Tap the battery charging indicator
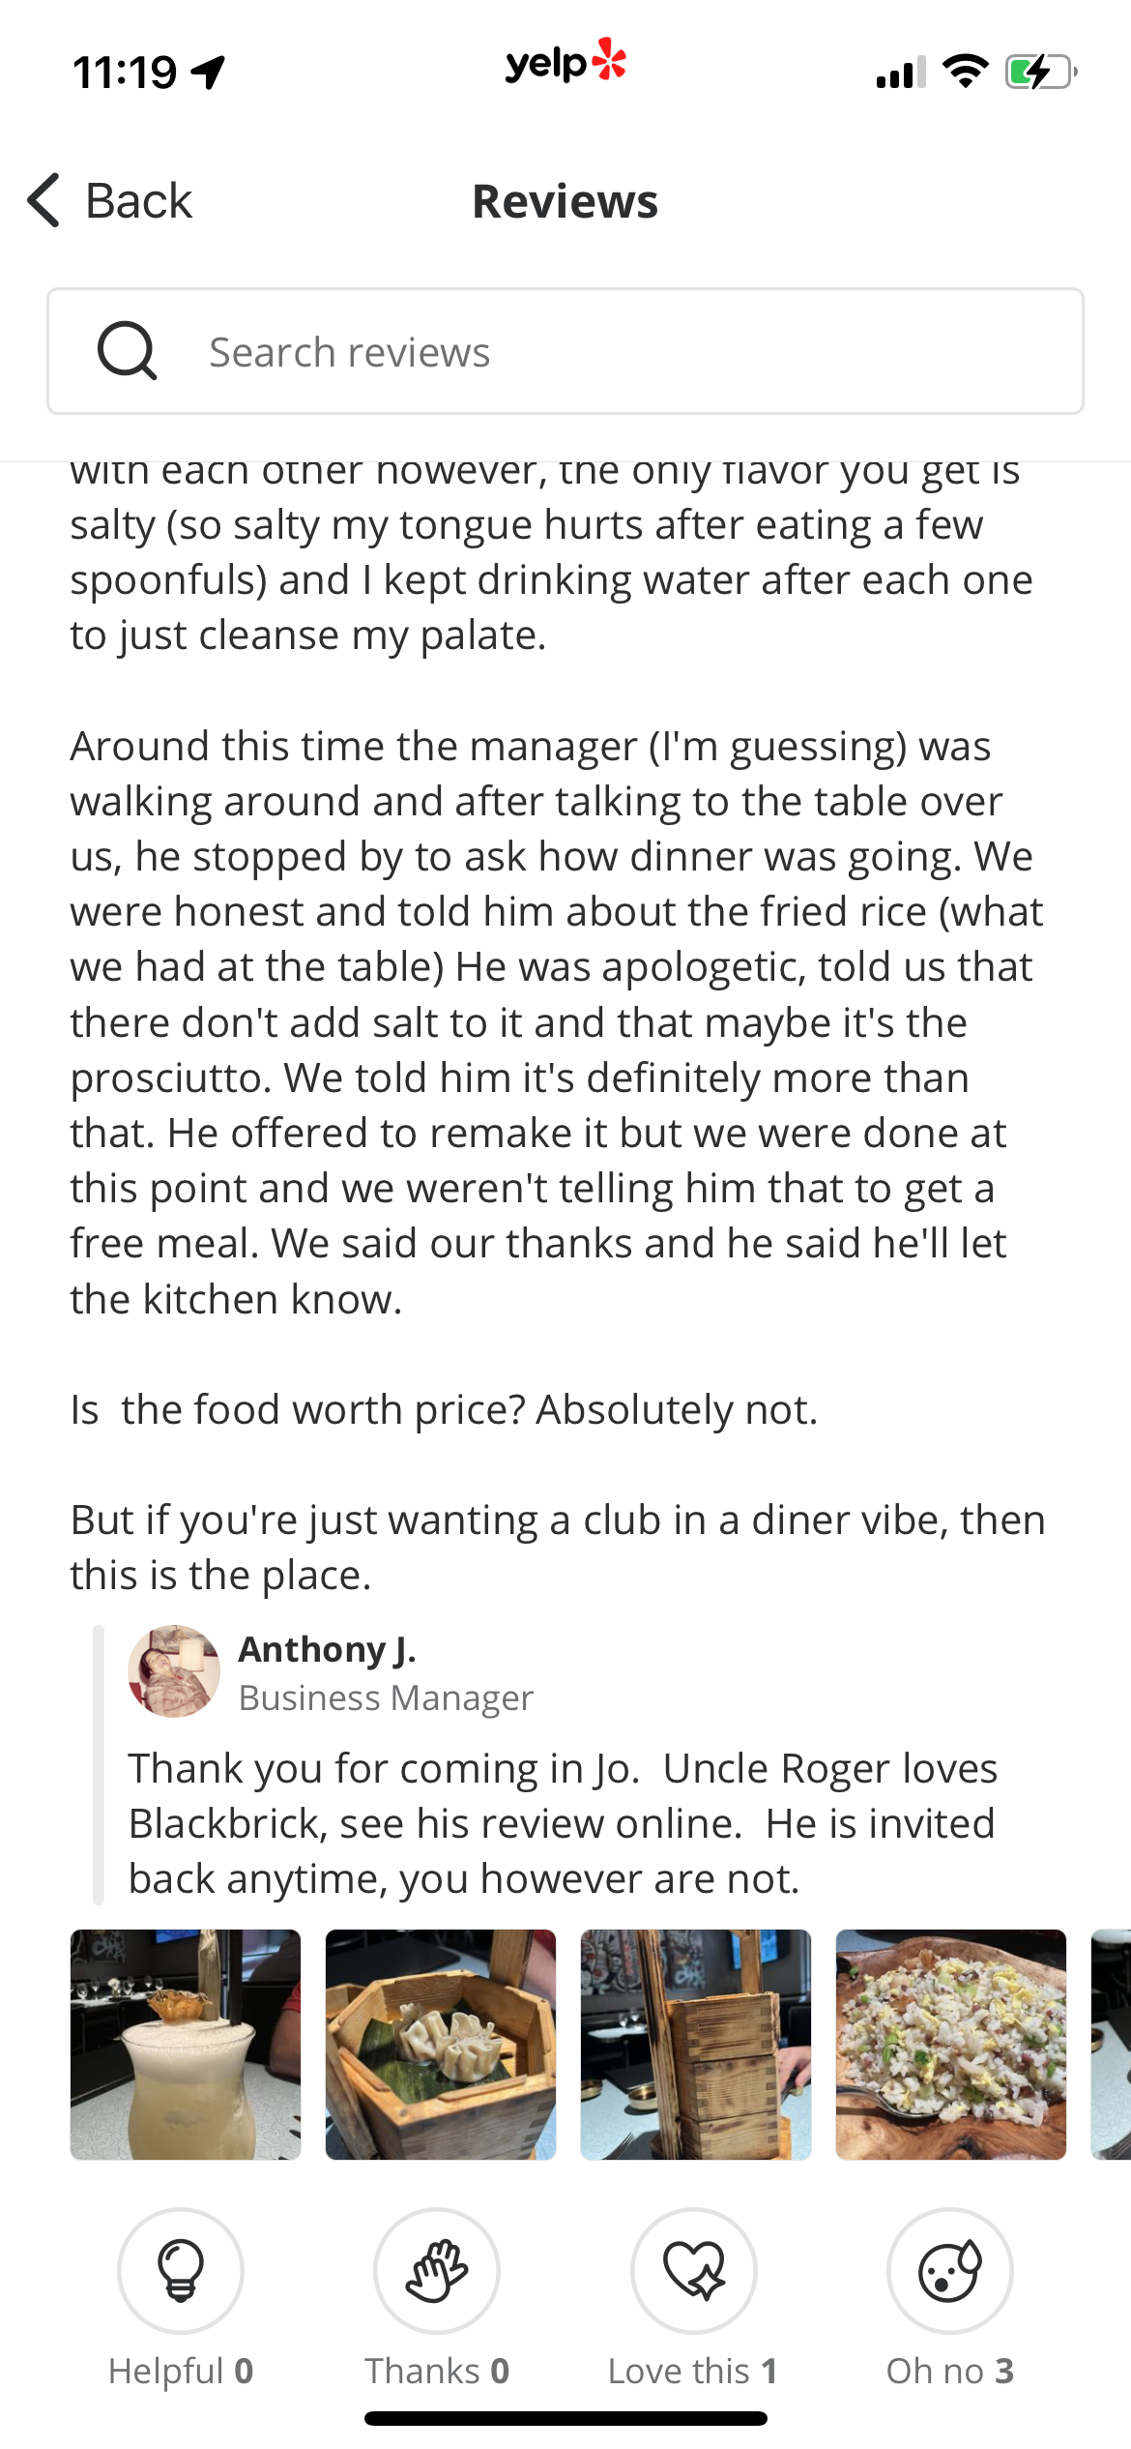Viewport: 1131px width, 2449px height. [1040, 72]
